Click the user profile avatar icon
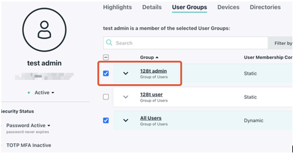 [44, 30]
